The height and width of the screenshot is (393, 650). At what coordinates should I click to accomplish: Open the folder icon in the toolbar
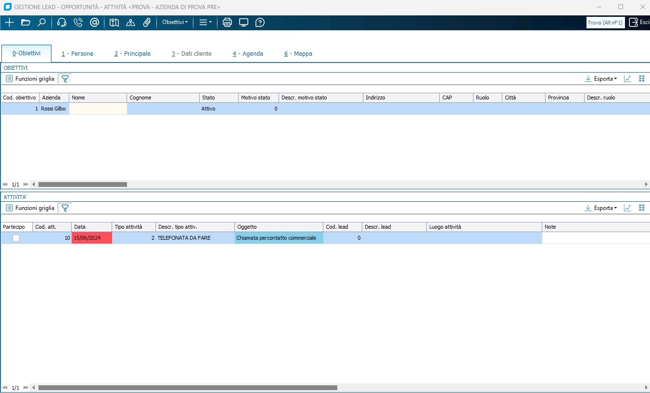point(25,23)
